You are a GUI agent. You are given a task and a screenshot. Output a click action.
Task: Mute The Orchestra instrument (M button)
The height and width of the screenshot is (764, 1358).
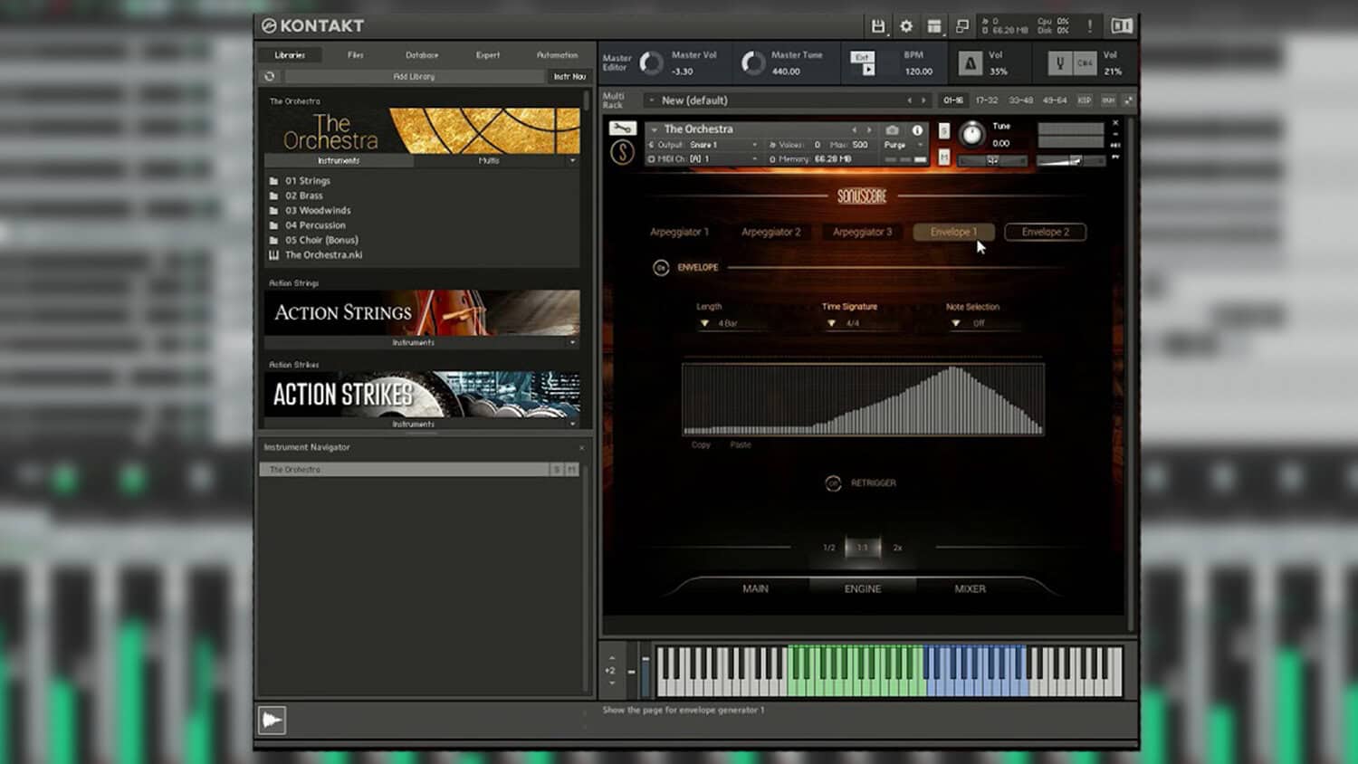[944, 158]
